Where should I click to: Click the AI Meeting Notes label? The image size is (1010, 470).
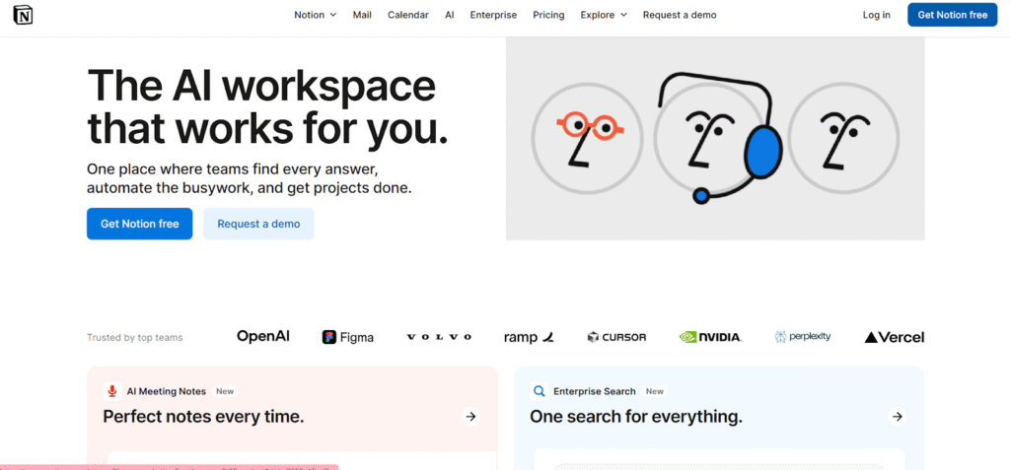click(166, 391)
